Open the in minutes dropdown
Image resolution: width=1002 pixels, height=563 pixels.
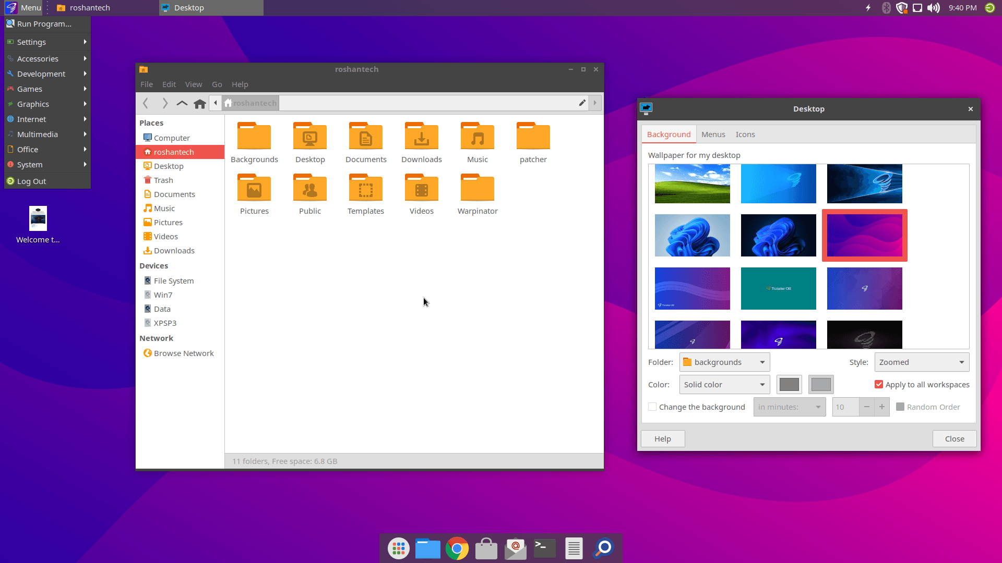click(x=790, y=407)
